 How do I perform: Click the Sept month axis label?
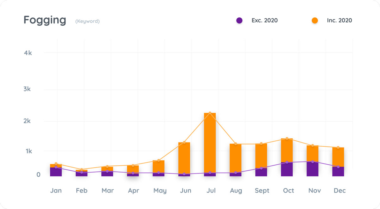(262, 191)
